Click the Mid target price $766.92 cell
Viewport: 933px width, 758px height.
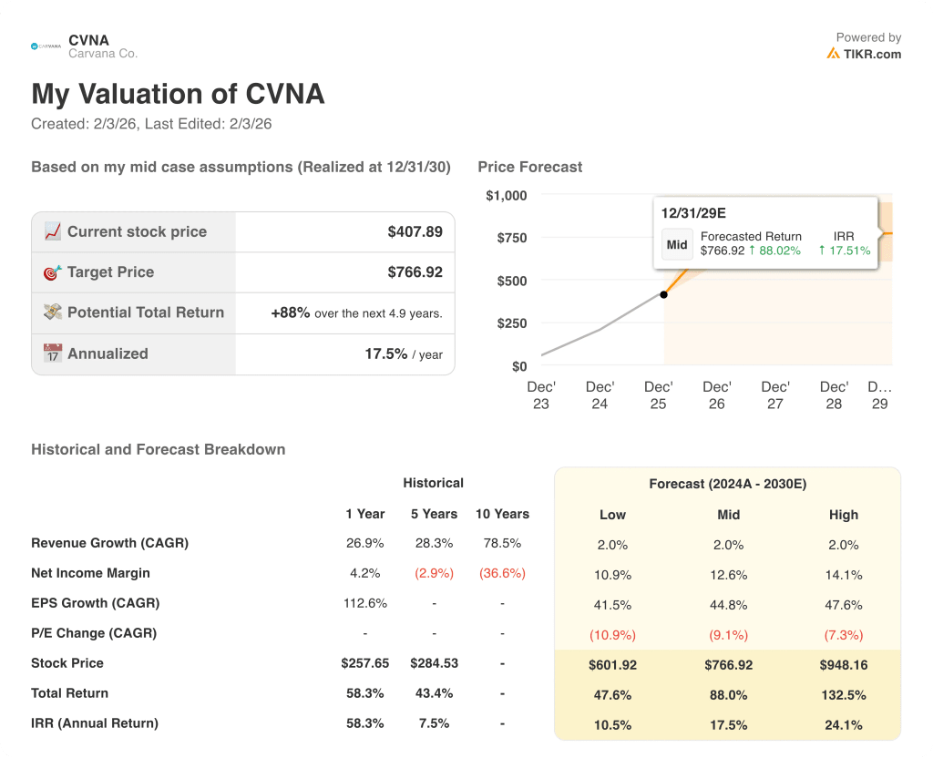coord(728,665)
